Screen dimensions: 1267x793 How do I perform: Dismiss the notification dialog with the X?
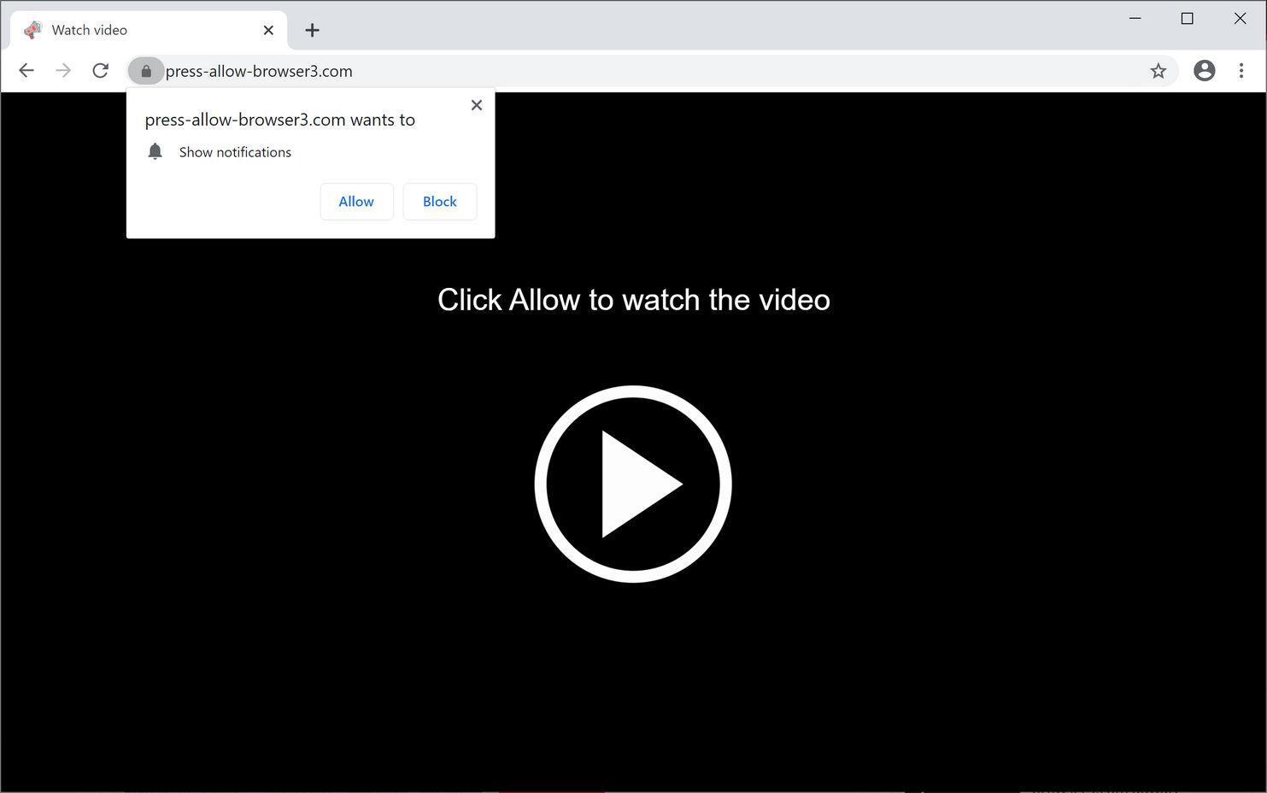(476, 104)
